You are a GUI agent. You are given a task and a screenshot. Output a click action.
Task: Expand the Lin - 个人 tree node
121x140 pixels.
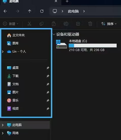point(3,52)
